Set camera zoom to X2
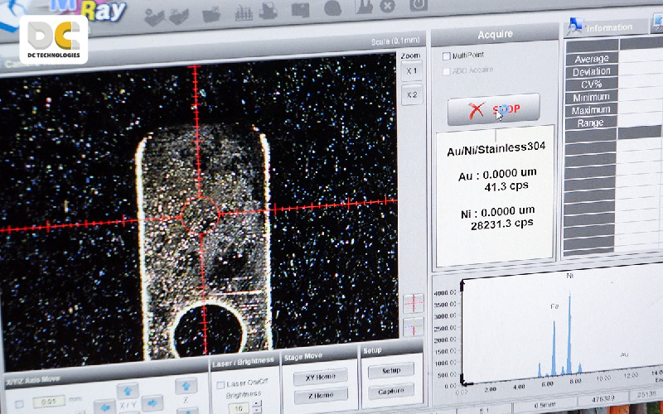 [411, 94]
